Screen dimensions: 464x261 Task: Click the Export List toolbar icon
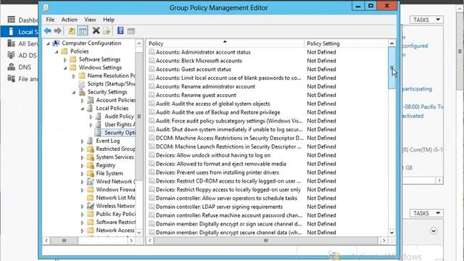pos(107,30)
